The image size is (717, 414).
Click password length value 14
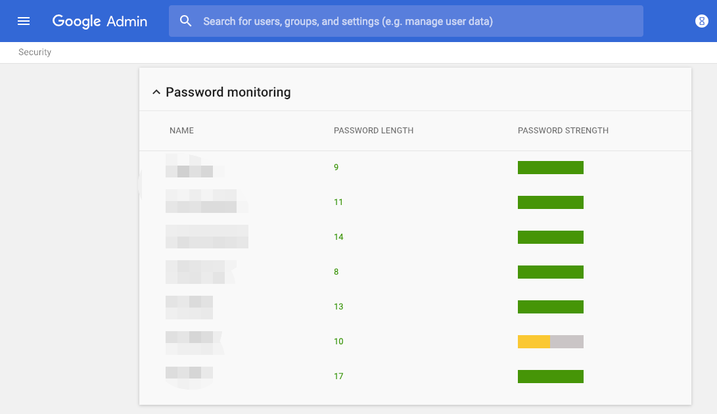coord(338,237)
